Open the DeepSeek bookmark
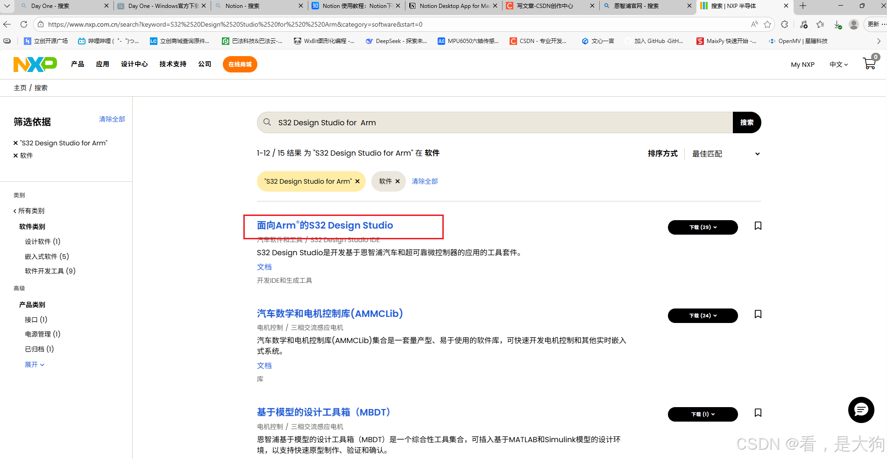 (x=396, y=41)
